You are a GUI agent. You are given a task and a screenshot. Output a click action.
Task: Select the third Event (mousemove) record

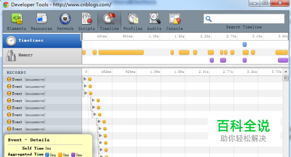pos(42,93)
